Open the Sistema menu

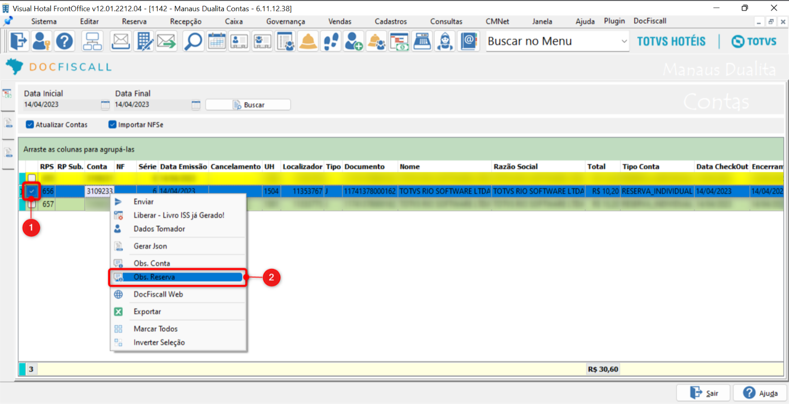(x=44, y=21)
